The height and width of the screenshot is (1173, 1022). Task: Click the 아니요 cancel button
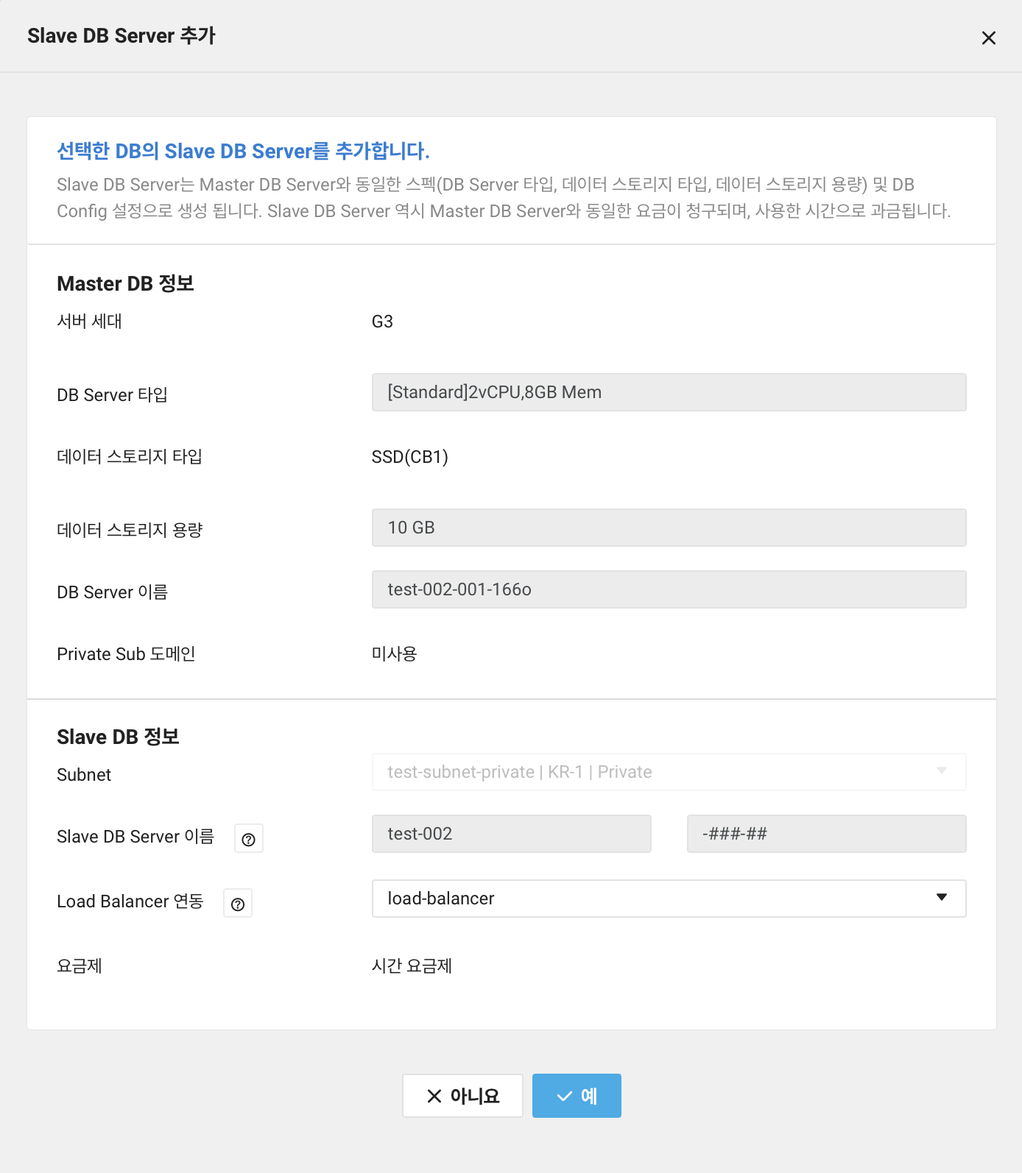pos(462,1096)
